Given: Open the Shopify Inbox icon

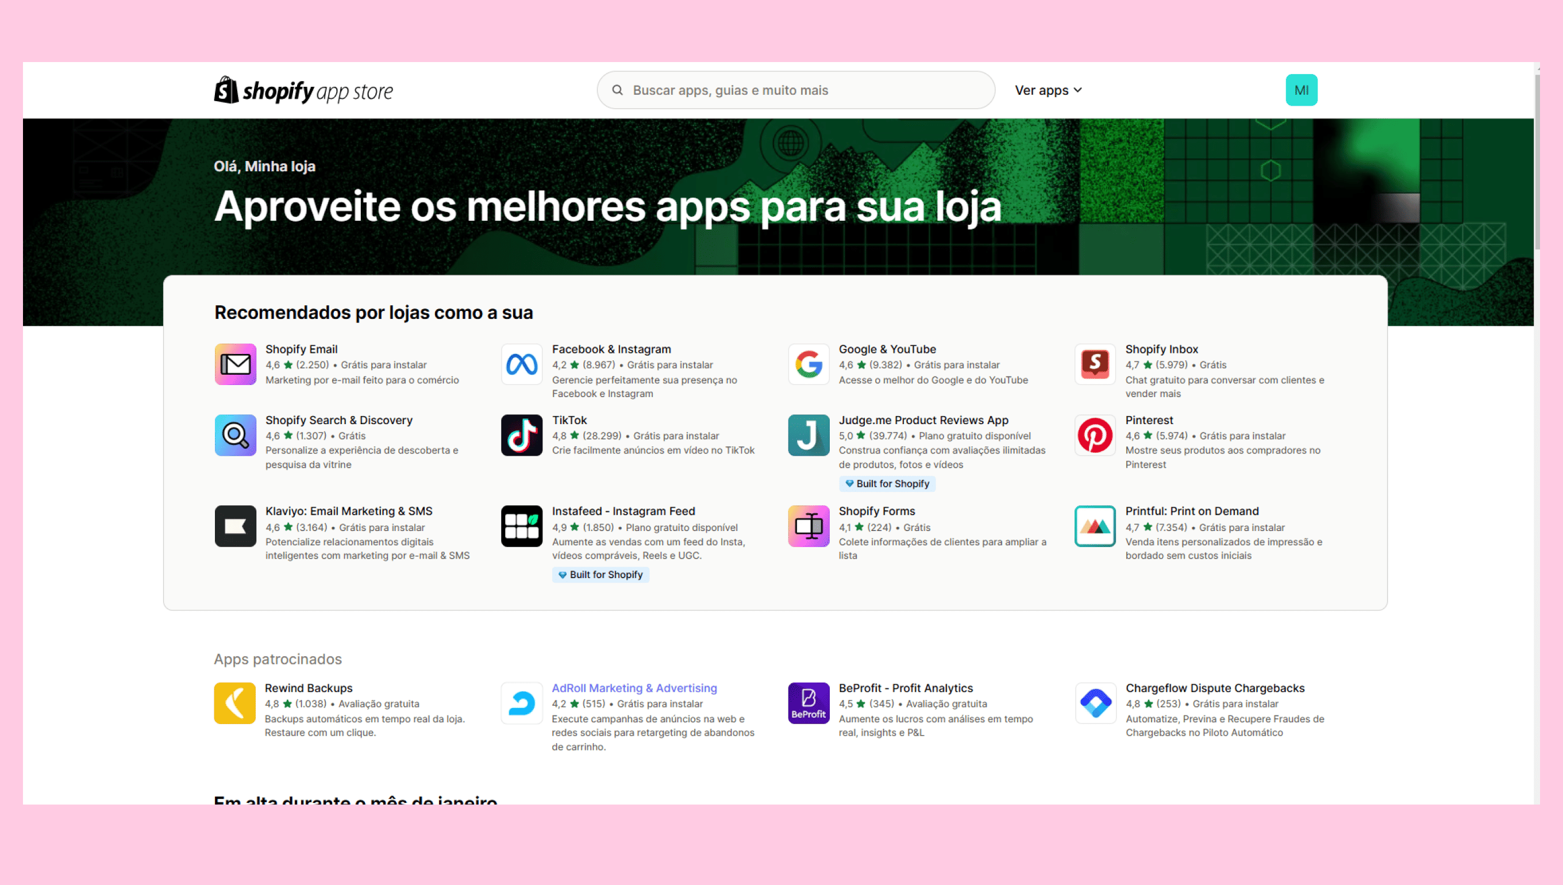Looking at the screenshot, I should click(x=1095, y=364).
